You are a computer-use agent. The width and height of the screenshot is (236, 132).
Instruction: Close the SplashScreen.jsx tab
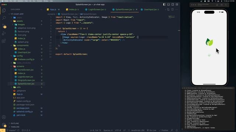point(136,10)
